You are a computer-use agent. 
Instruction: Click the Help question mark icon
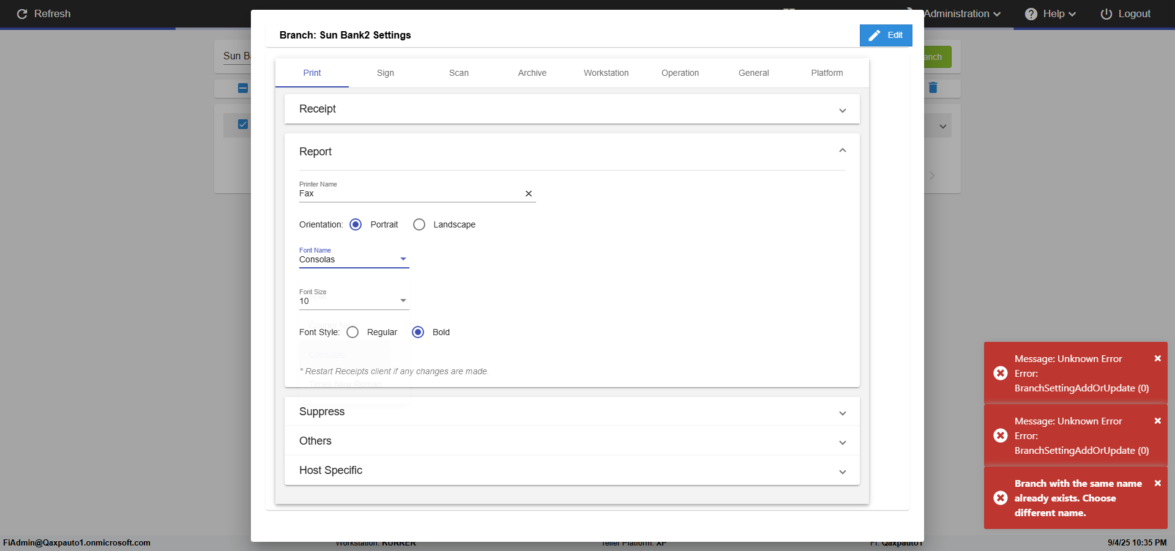point(1031,14)
